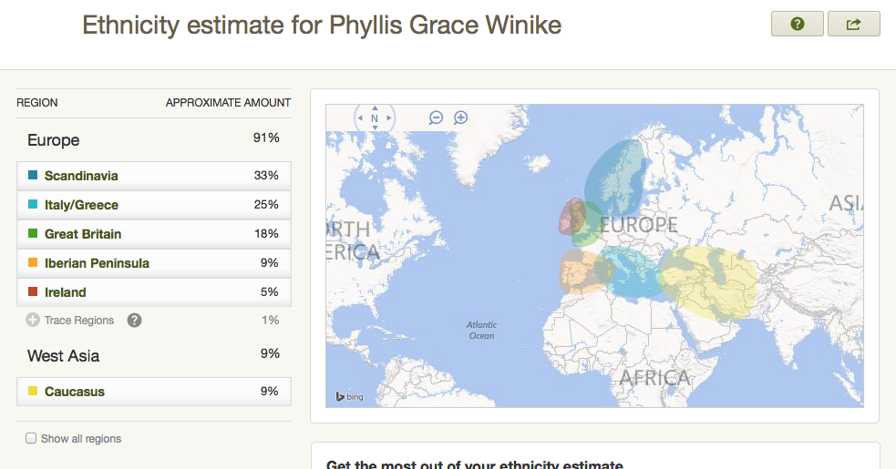Enable the Show all regions checkbox
This screenshot has height=469, width=896.
pos(32,439)
